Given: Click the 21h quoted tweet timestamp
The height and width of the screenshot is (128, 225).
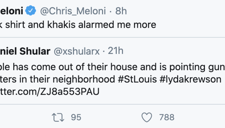Looking at the screenshot, I should click(x=115, y=51).
